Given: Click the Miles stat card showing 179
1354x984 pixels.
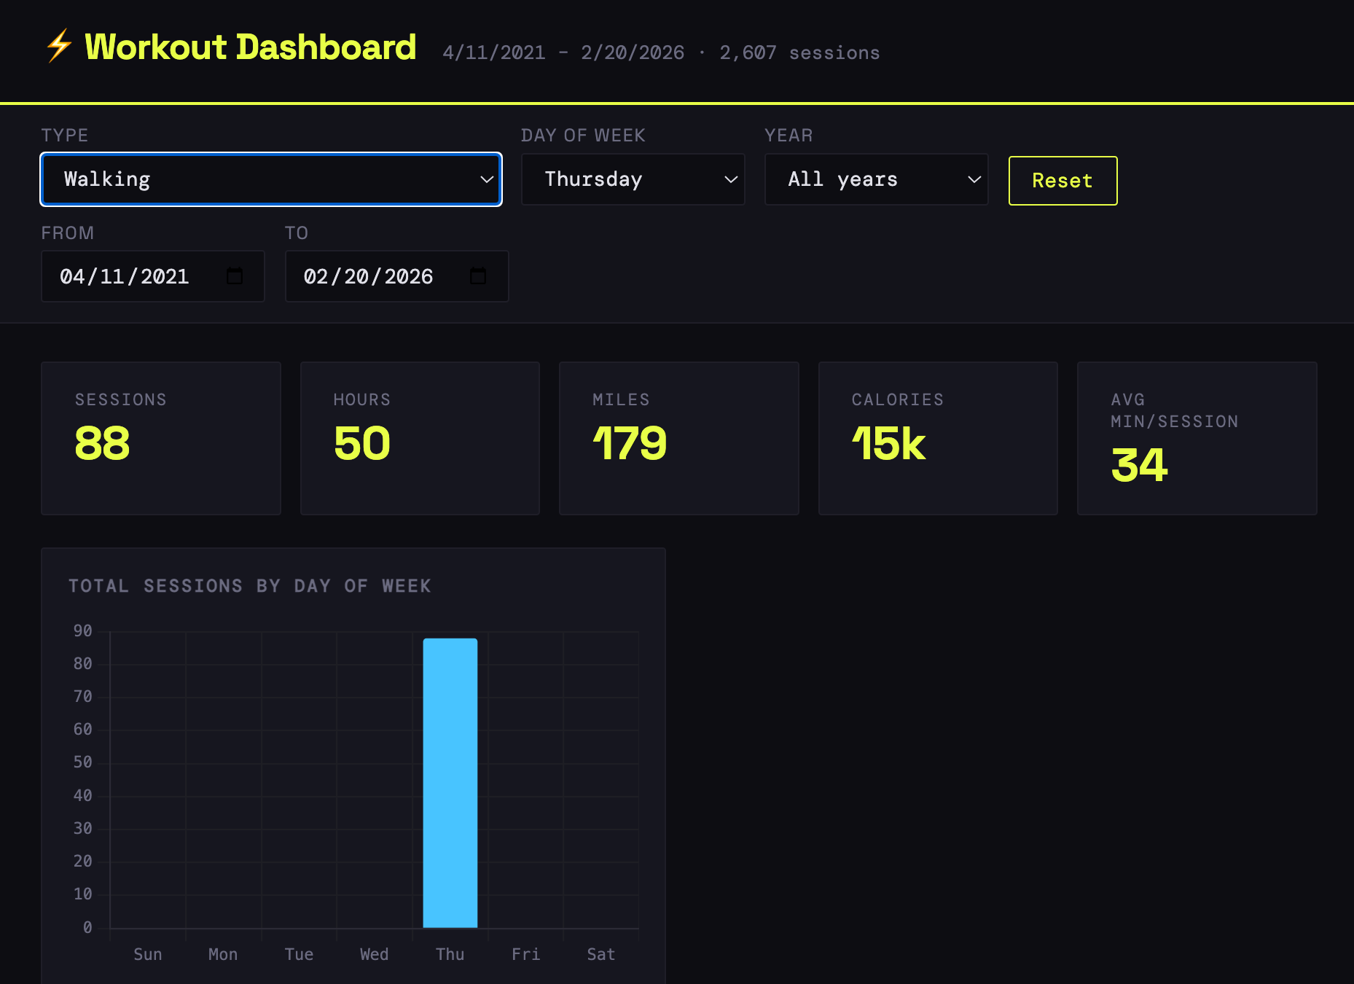Looking at the screenshot, I should coord(678,438).
